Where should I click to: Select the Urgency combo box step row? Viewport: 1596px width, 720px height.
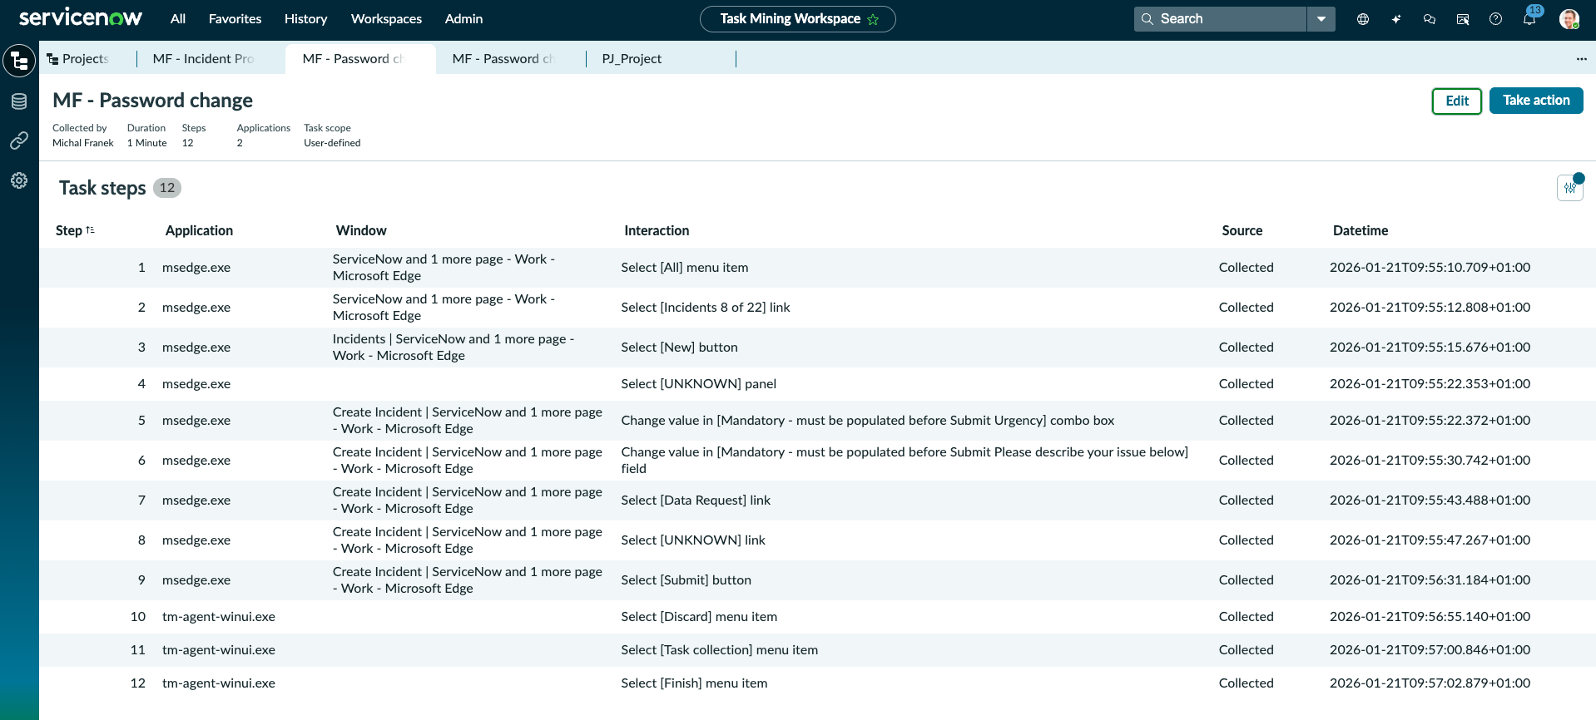(817, 421)
